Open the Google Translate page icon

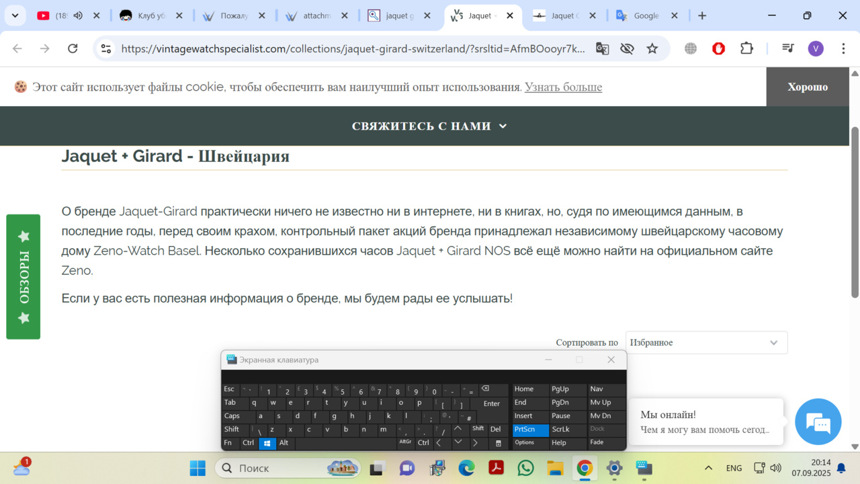pos(603,48)
